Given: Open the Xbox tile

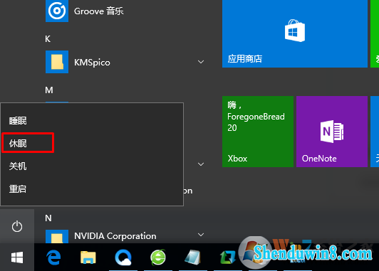Looking at the screenshot, I should [x=258, y=132].
